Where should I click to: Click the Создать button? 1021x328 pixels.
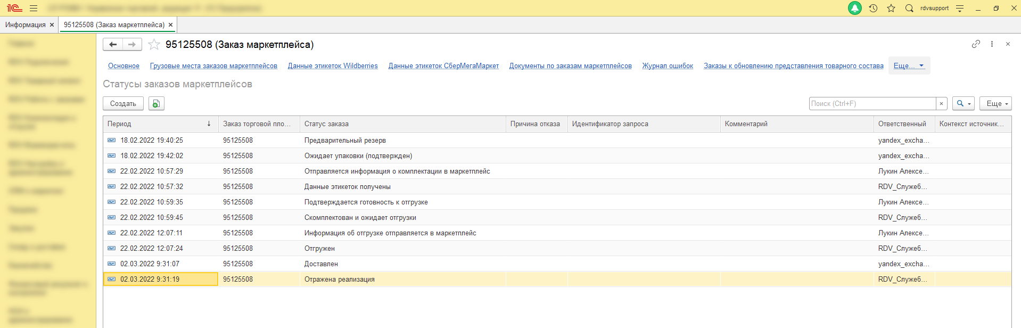(x=123, y=104)
